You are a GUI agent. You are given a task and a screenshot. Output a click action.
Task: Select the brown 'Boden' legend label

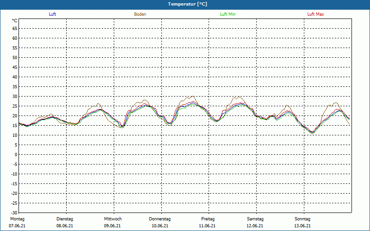(140, 14)
